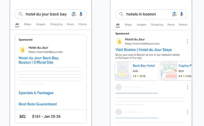The width and height of the screenshot is (204, 126).
Task: Click the second placeholder result's gray avatar circle
Action: 119,112
